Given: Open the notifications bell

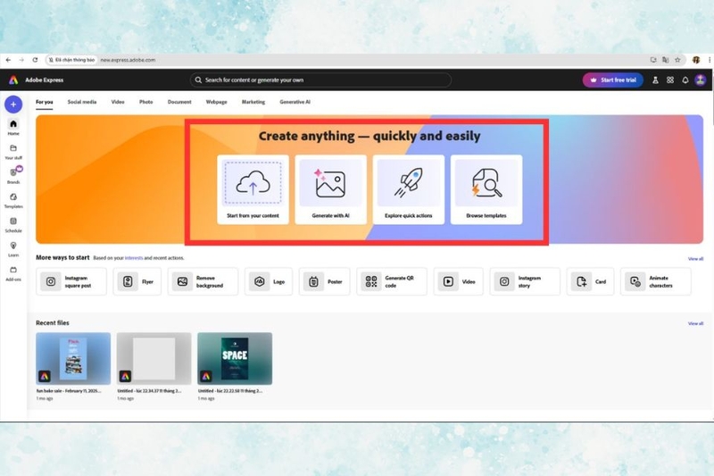Looking at the screenshot, I should pos(685,80).
